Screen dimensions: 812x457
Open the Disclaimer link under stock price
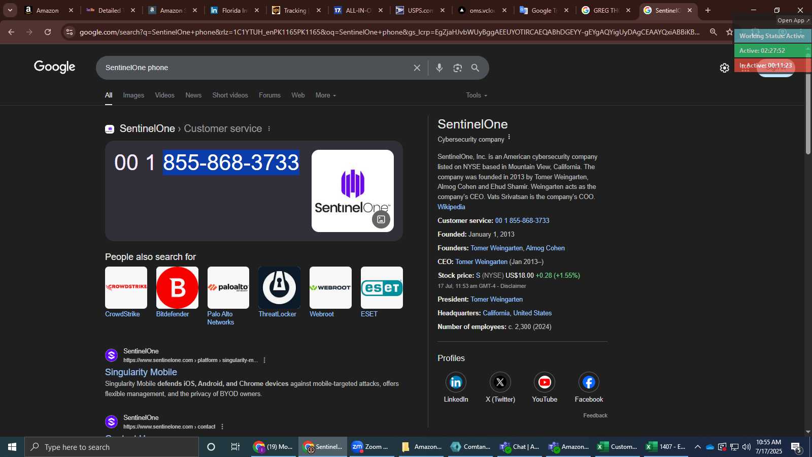point(513,286)
